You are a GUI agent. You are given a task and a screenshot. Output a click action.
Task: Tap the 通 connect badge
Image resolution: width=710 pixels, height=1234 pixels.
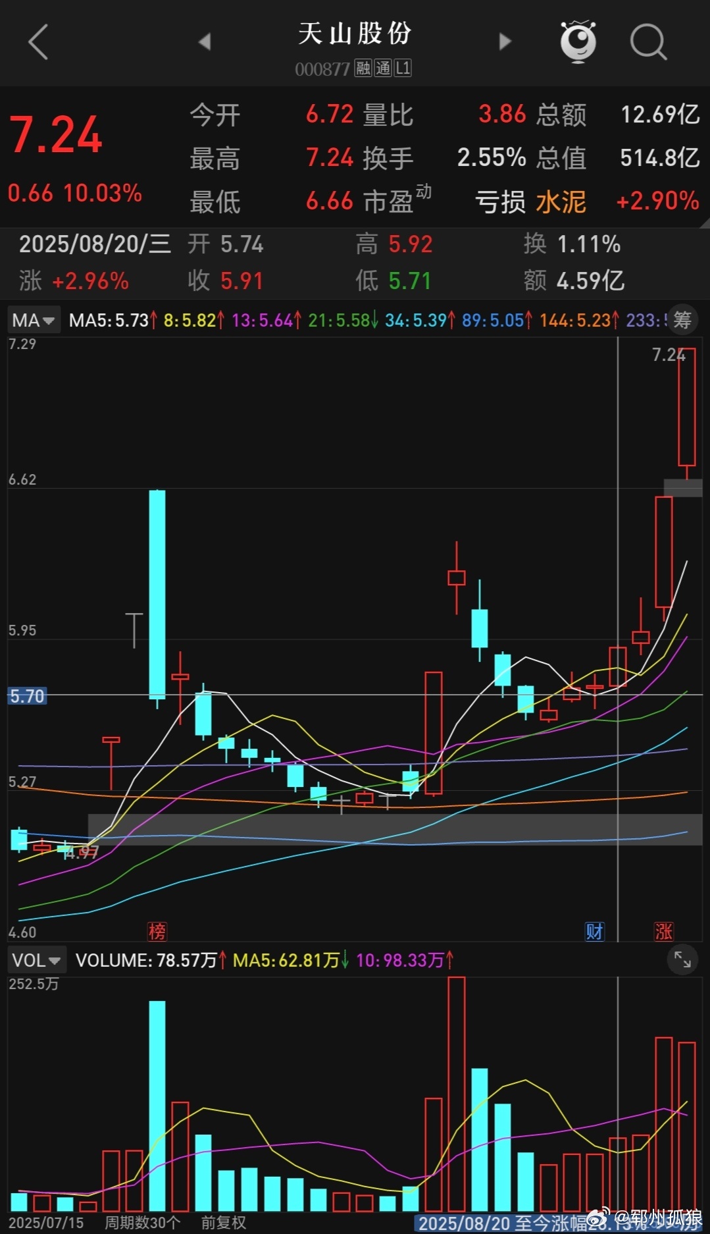(383, 68)
